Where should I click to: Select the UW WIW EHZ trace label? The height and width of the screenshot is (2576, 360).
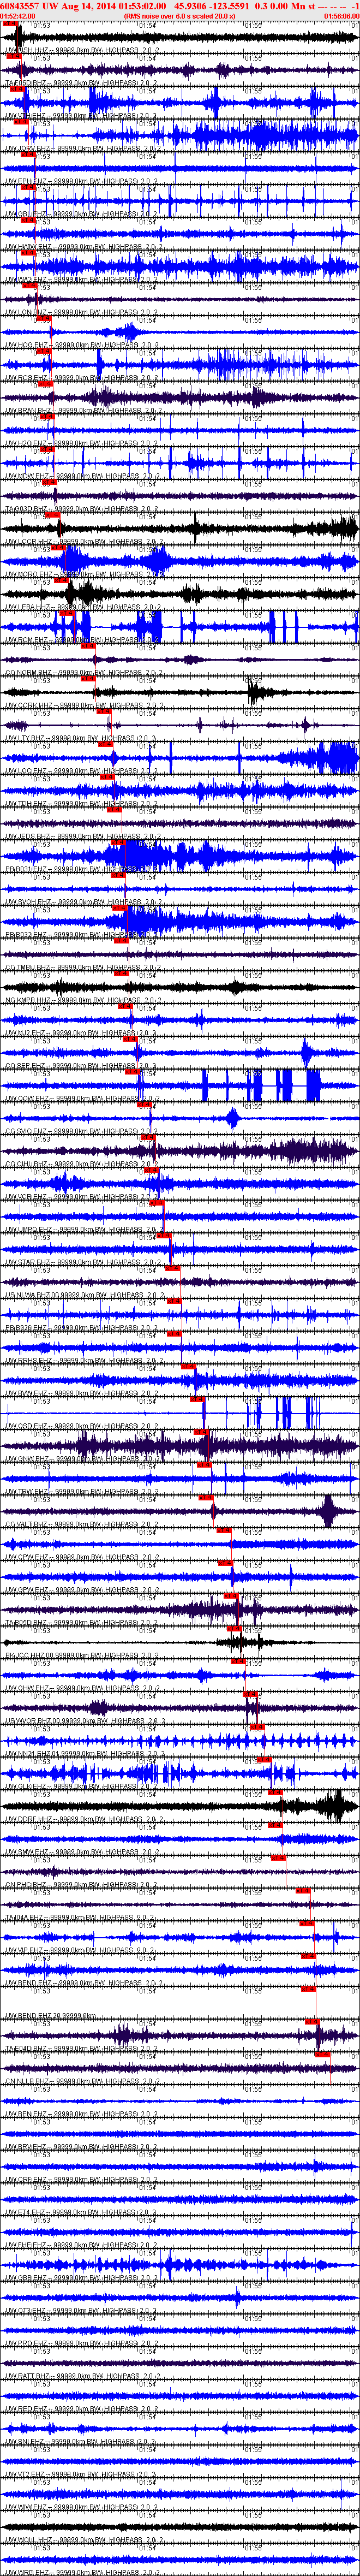(81, 2508)
